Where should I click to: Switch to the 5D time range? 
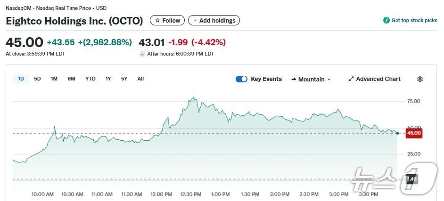pyautogui.click(x=38, y=79)
